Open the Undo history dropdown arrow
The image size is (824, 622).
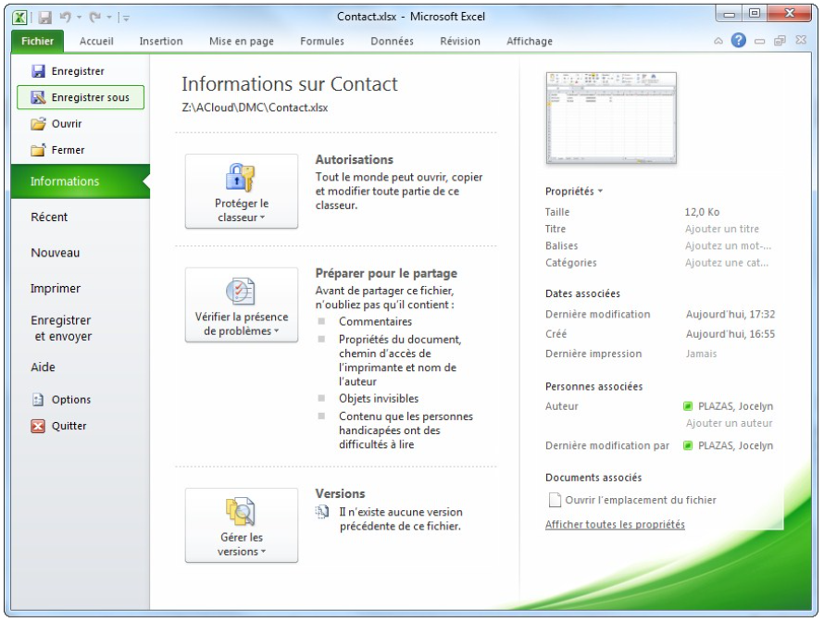[x=79, y=18]
